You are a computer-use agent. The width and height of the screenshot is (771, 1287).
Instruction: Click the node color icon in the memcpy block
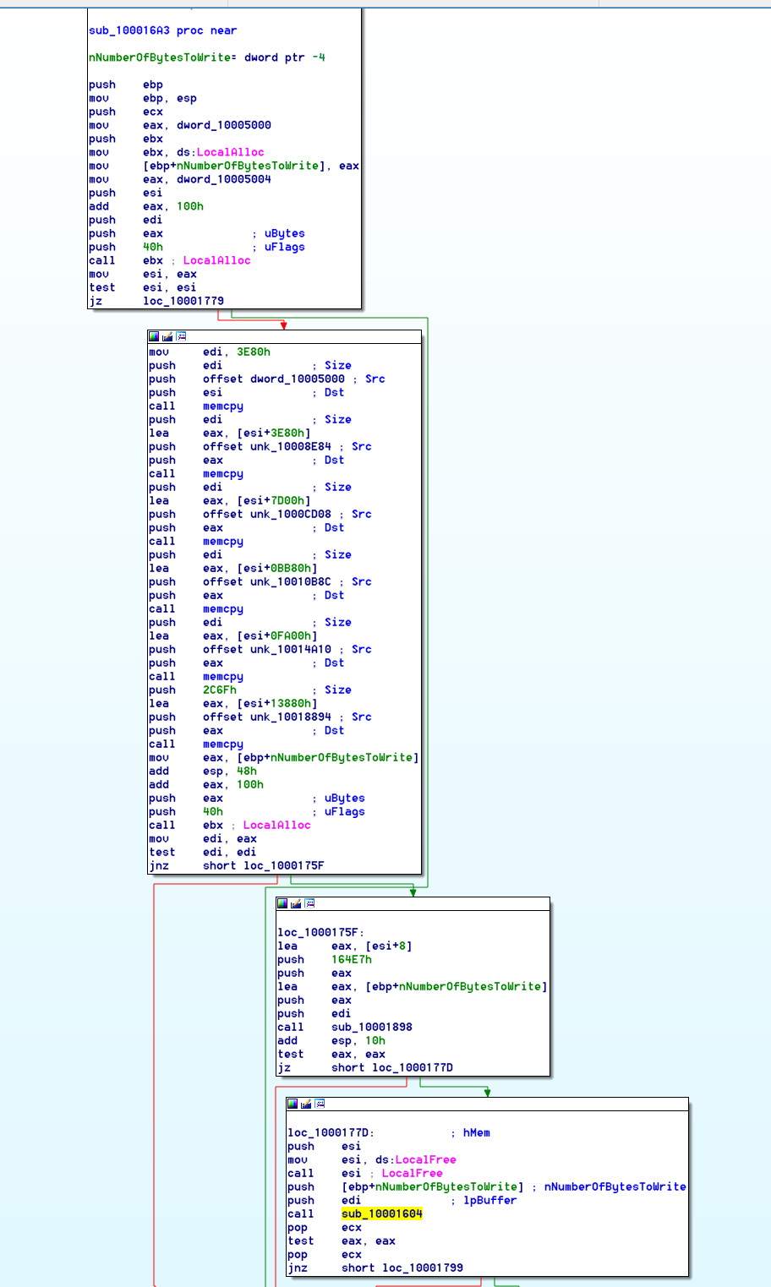[154, 336]
